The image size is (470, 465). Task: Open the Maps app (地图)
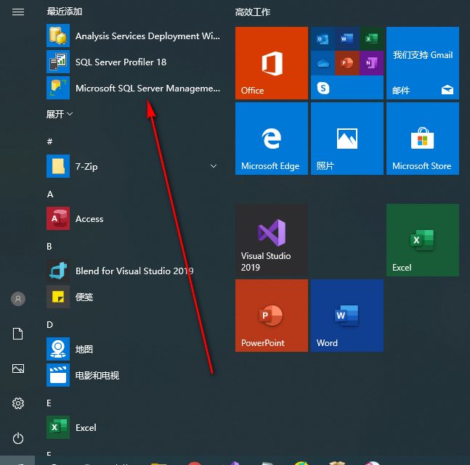point(134,349)
